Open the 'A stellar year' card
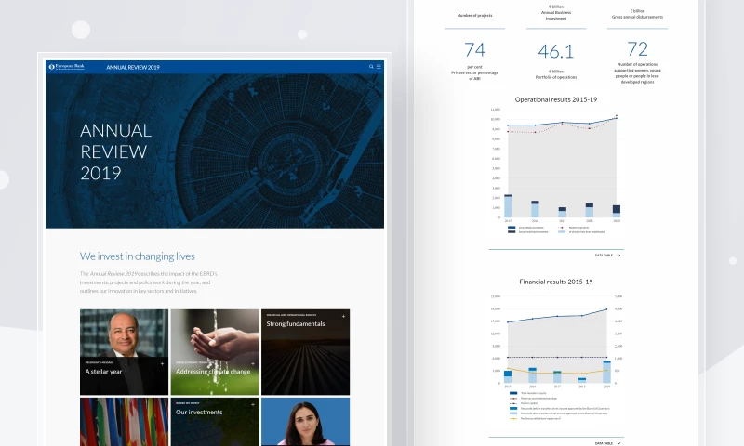This screenshot has width=744, height=446. point(124,352)
